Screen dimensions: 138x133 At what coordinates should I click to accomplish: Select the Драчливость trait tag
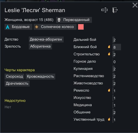point(17,84)
